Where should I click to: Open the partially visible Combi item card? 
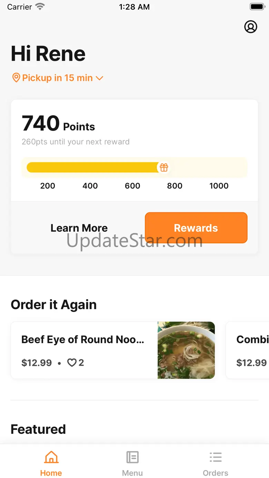pos(248,350)
